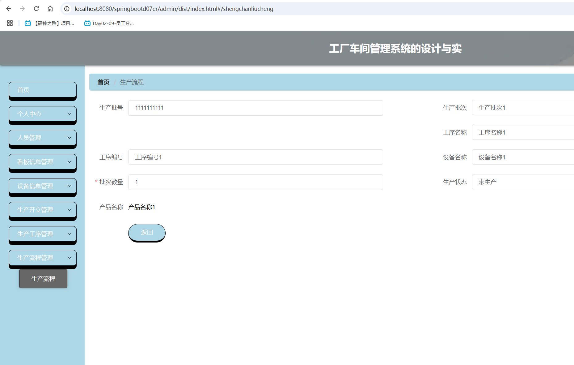Open the Day02-09-员工分 bookmark
The image size is (574, 365).
click(109, 23)
